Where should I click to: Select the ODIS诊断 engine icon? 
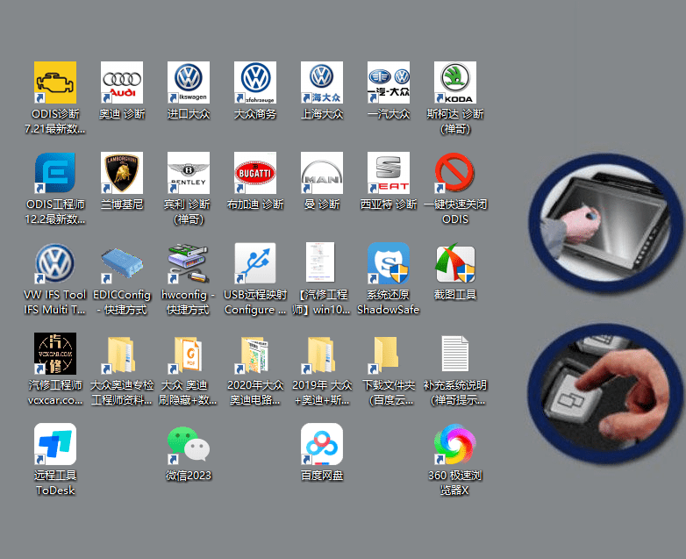click(x=55, y=83)
